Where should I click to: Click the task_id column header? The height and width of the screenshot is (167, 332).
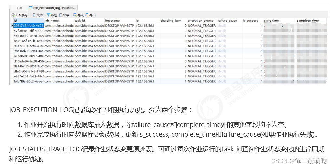click(x=89, y=21)
